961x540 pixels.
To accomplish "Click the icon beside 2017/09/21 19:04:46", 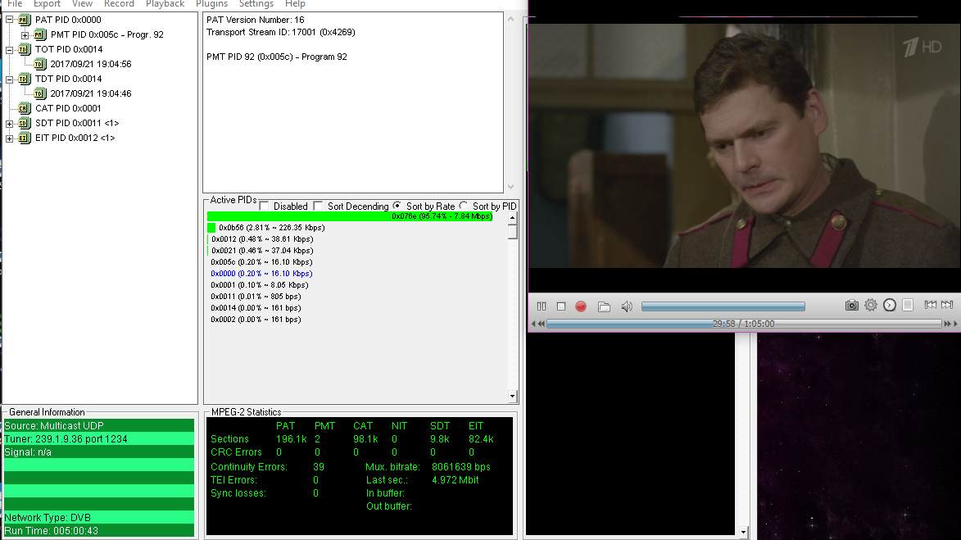I will (x=40, y=93).
